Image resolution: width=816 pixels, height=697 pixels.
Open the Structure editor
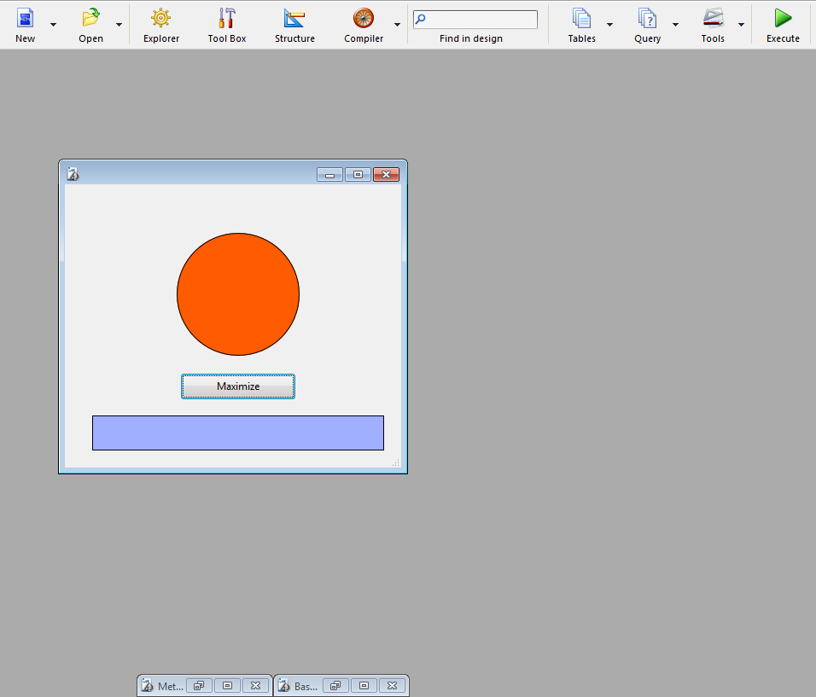[294, 19]
